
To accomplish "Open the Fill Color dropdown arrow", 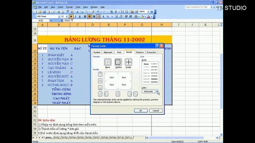I will [145, 17].
